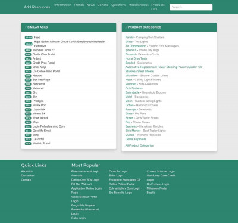This screenshot has width=238, height=223.
Task: Open Outdoor String Lights category
Action: [x=148, y=101]
